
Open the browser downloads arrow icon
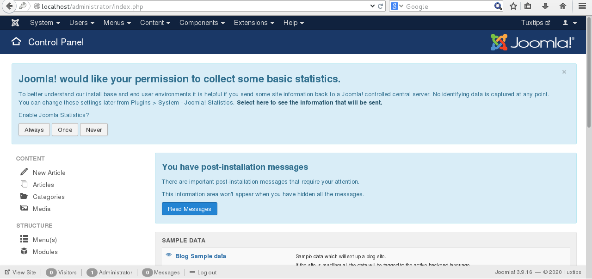coord(545,6)
